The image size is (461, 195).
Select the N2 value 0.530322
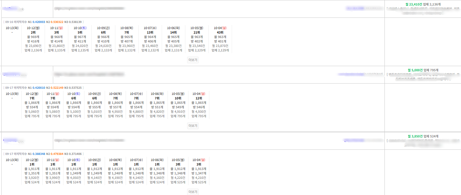coord(57,22)
